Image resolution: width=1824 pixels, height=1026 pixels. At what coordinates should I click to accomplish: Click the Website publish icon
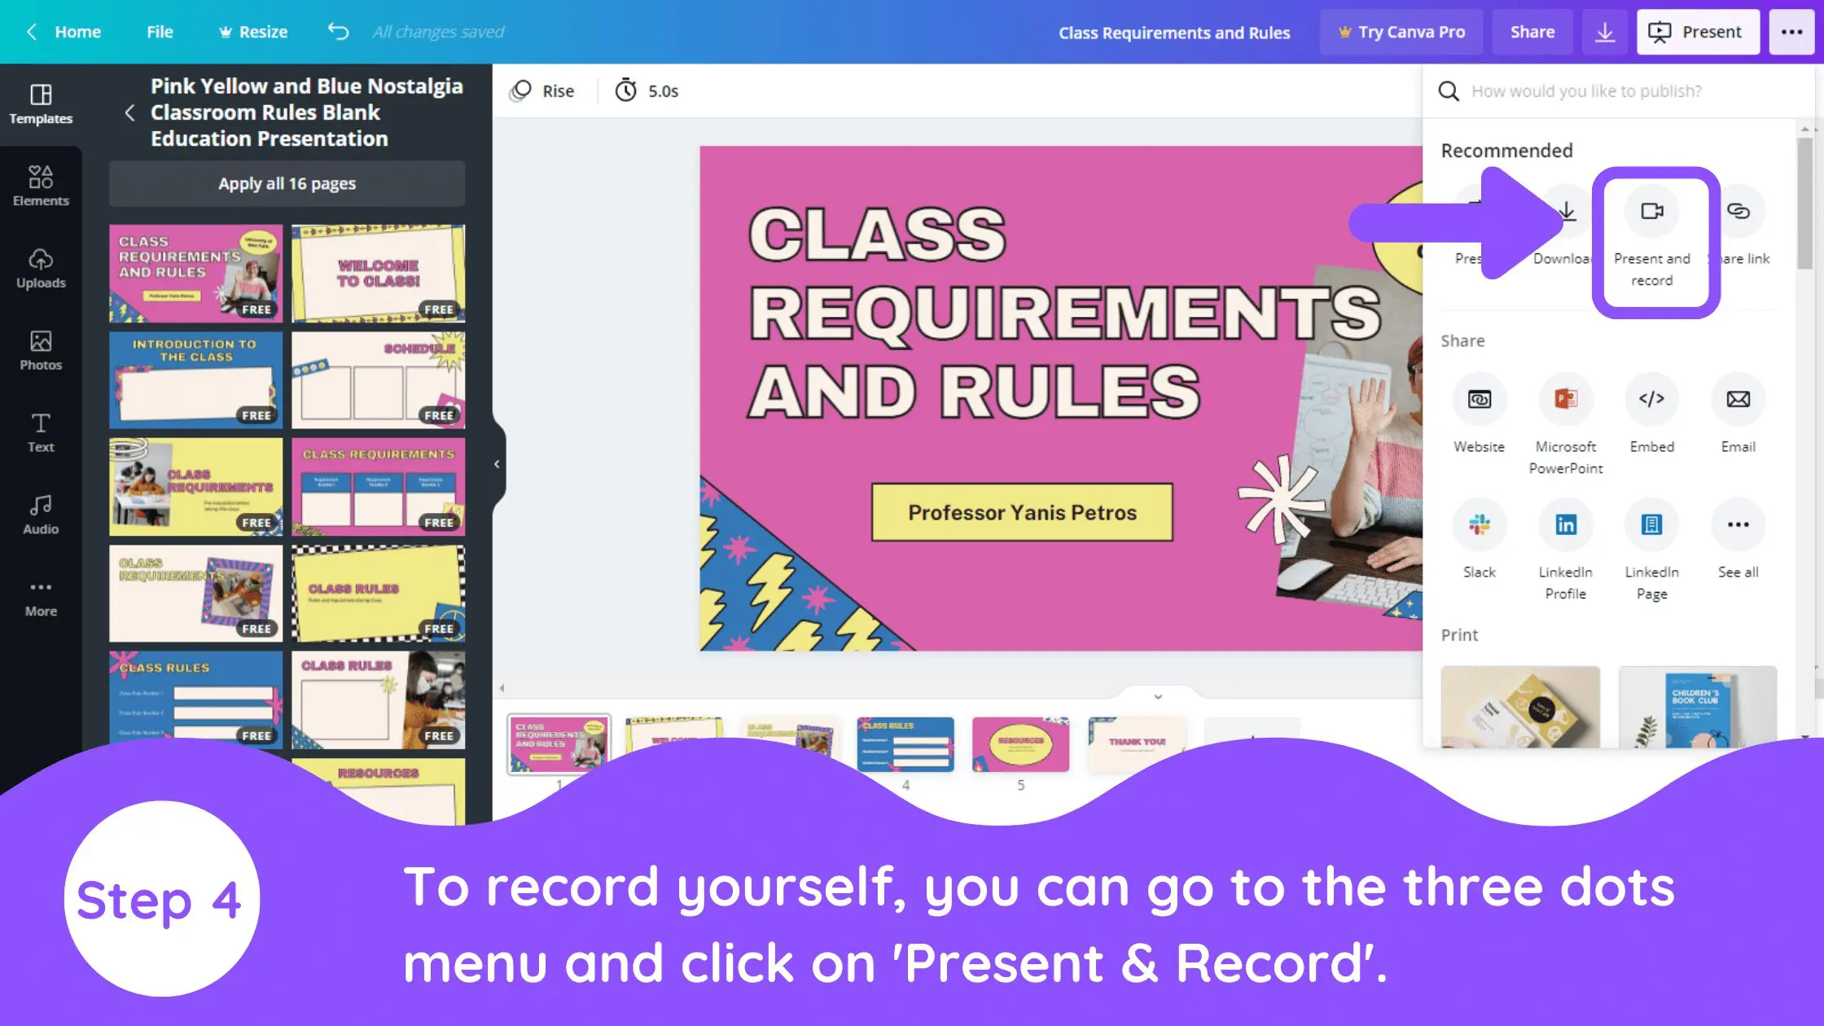click(1480, 398)
